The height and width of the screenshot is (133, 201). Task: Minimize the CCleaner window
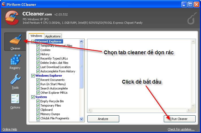(x=184, y=5)
